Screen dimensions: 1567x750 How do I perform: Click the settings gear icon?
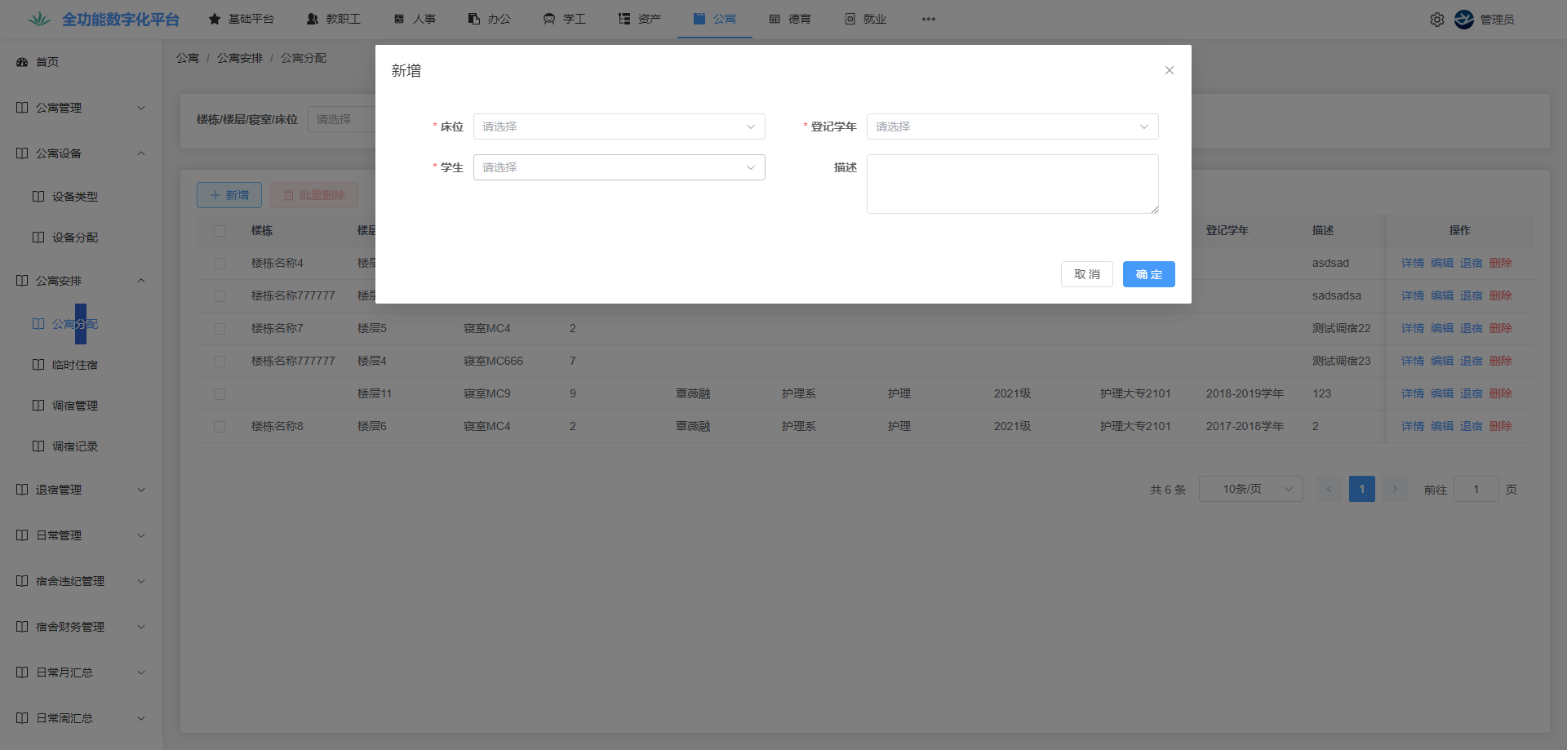1436,20
